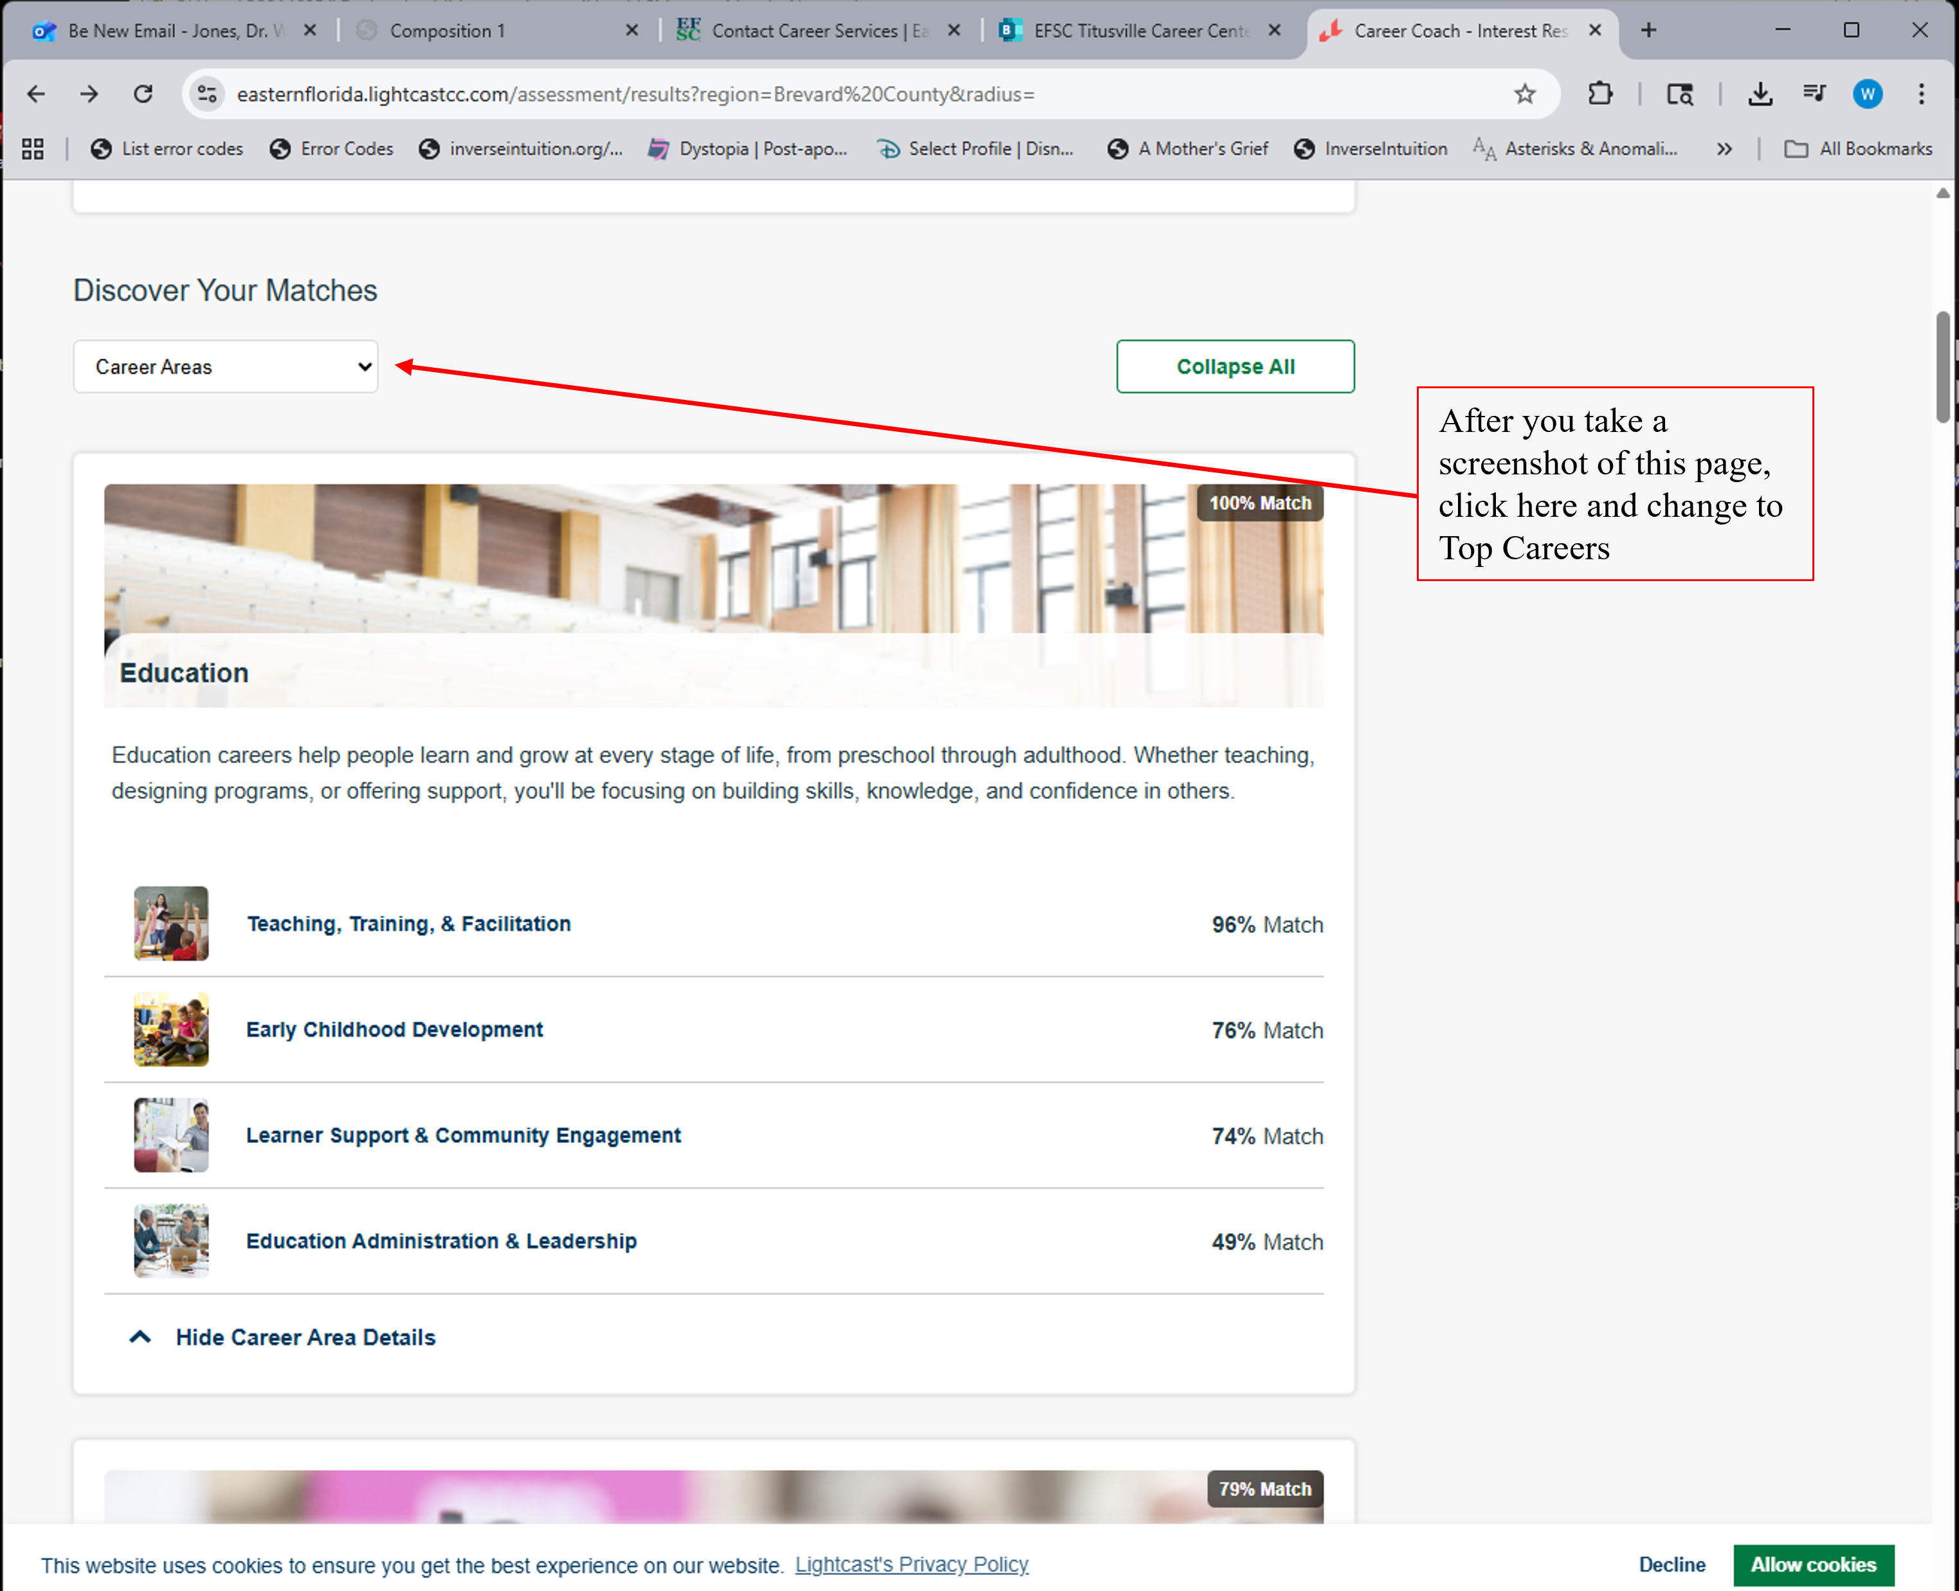Image resolution: width=1959 pixels, height=1591 pixels.
Task: Click the browser reload icon
Action: pyautogui.click(x=143, y=93)
